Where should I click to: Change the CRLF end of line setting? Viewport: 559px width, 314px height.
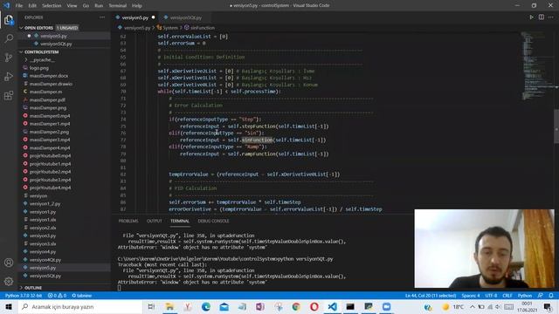coord(507,296)
